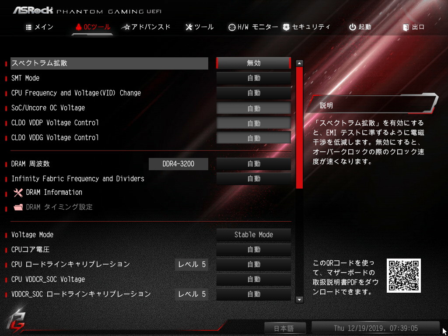Click the shield icon beside セキュリティ
Viewport: 448px width, 336px height.
point(286,27)
